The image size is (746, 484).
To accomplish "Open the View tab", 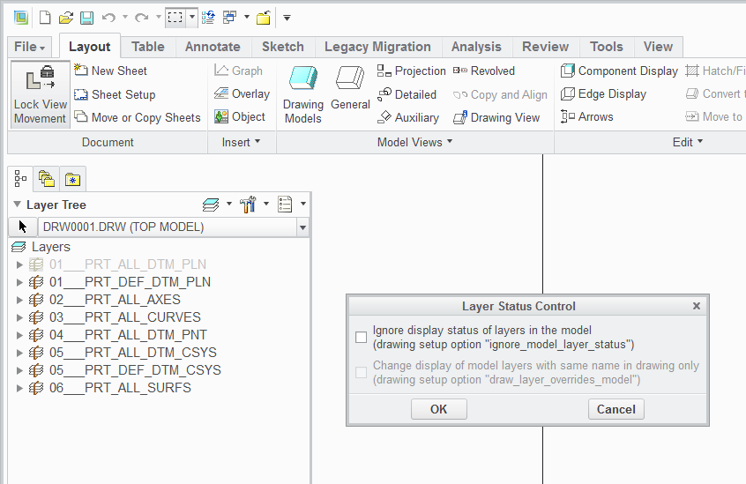I will (658, 47).
